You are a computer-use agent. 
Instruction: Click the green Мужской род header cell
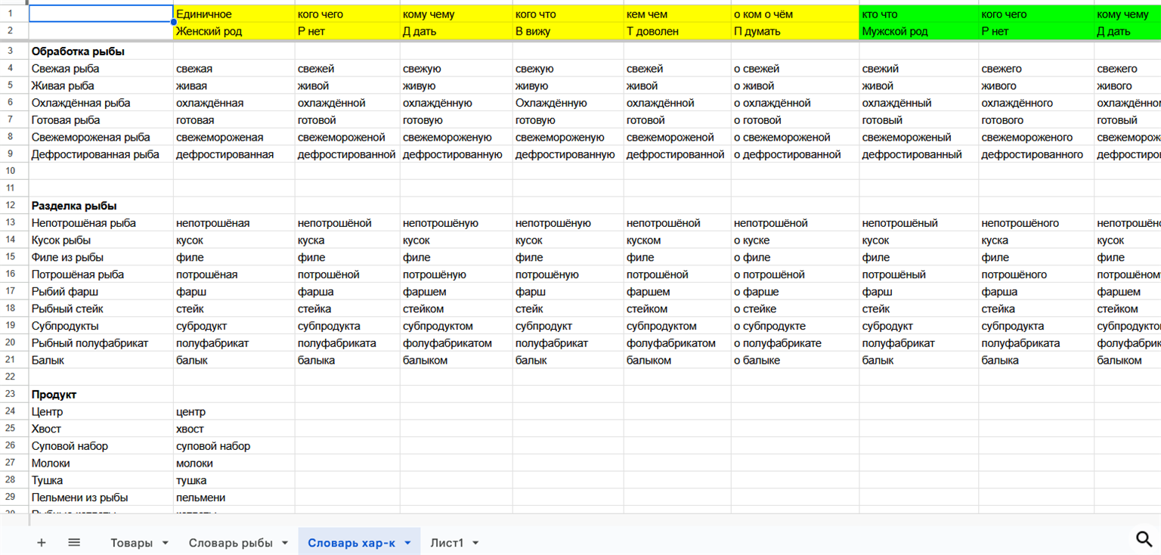click(918, 32)
